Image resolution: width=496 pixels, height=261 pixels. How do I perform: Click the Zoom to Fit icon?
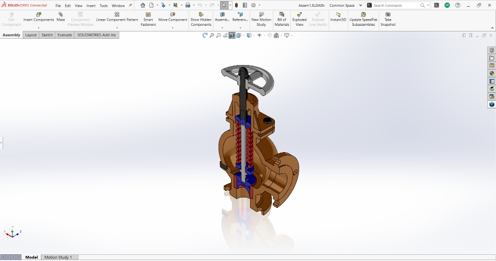click(x=212, y=36)
